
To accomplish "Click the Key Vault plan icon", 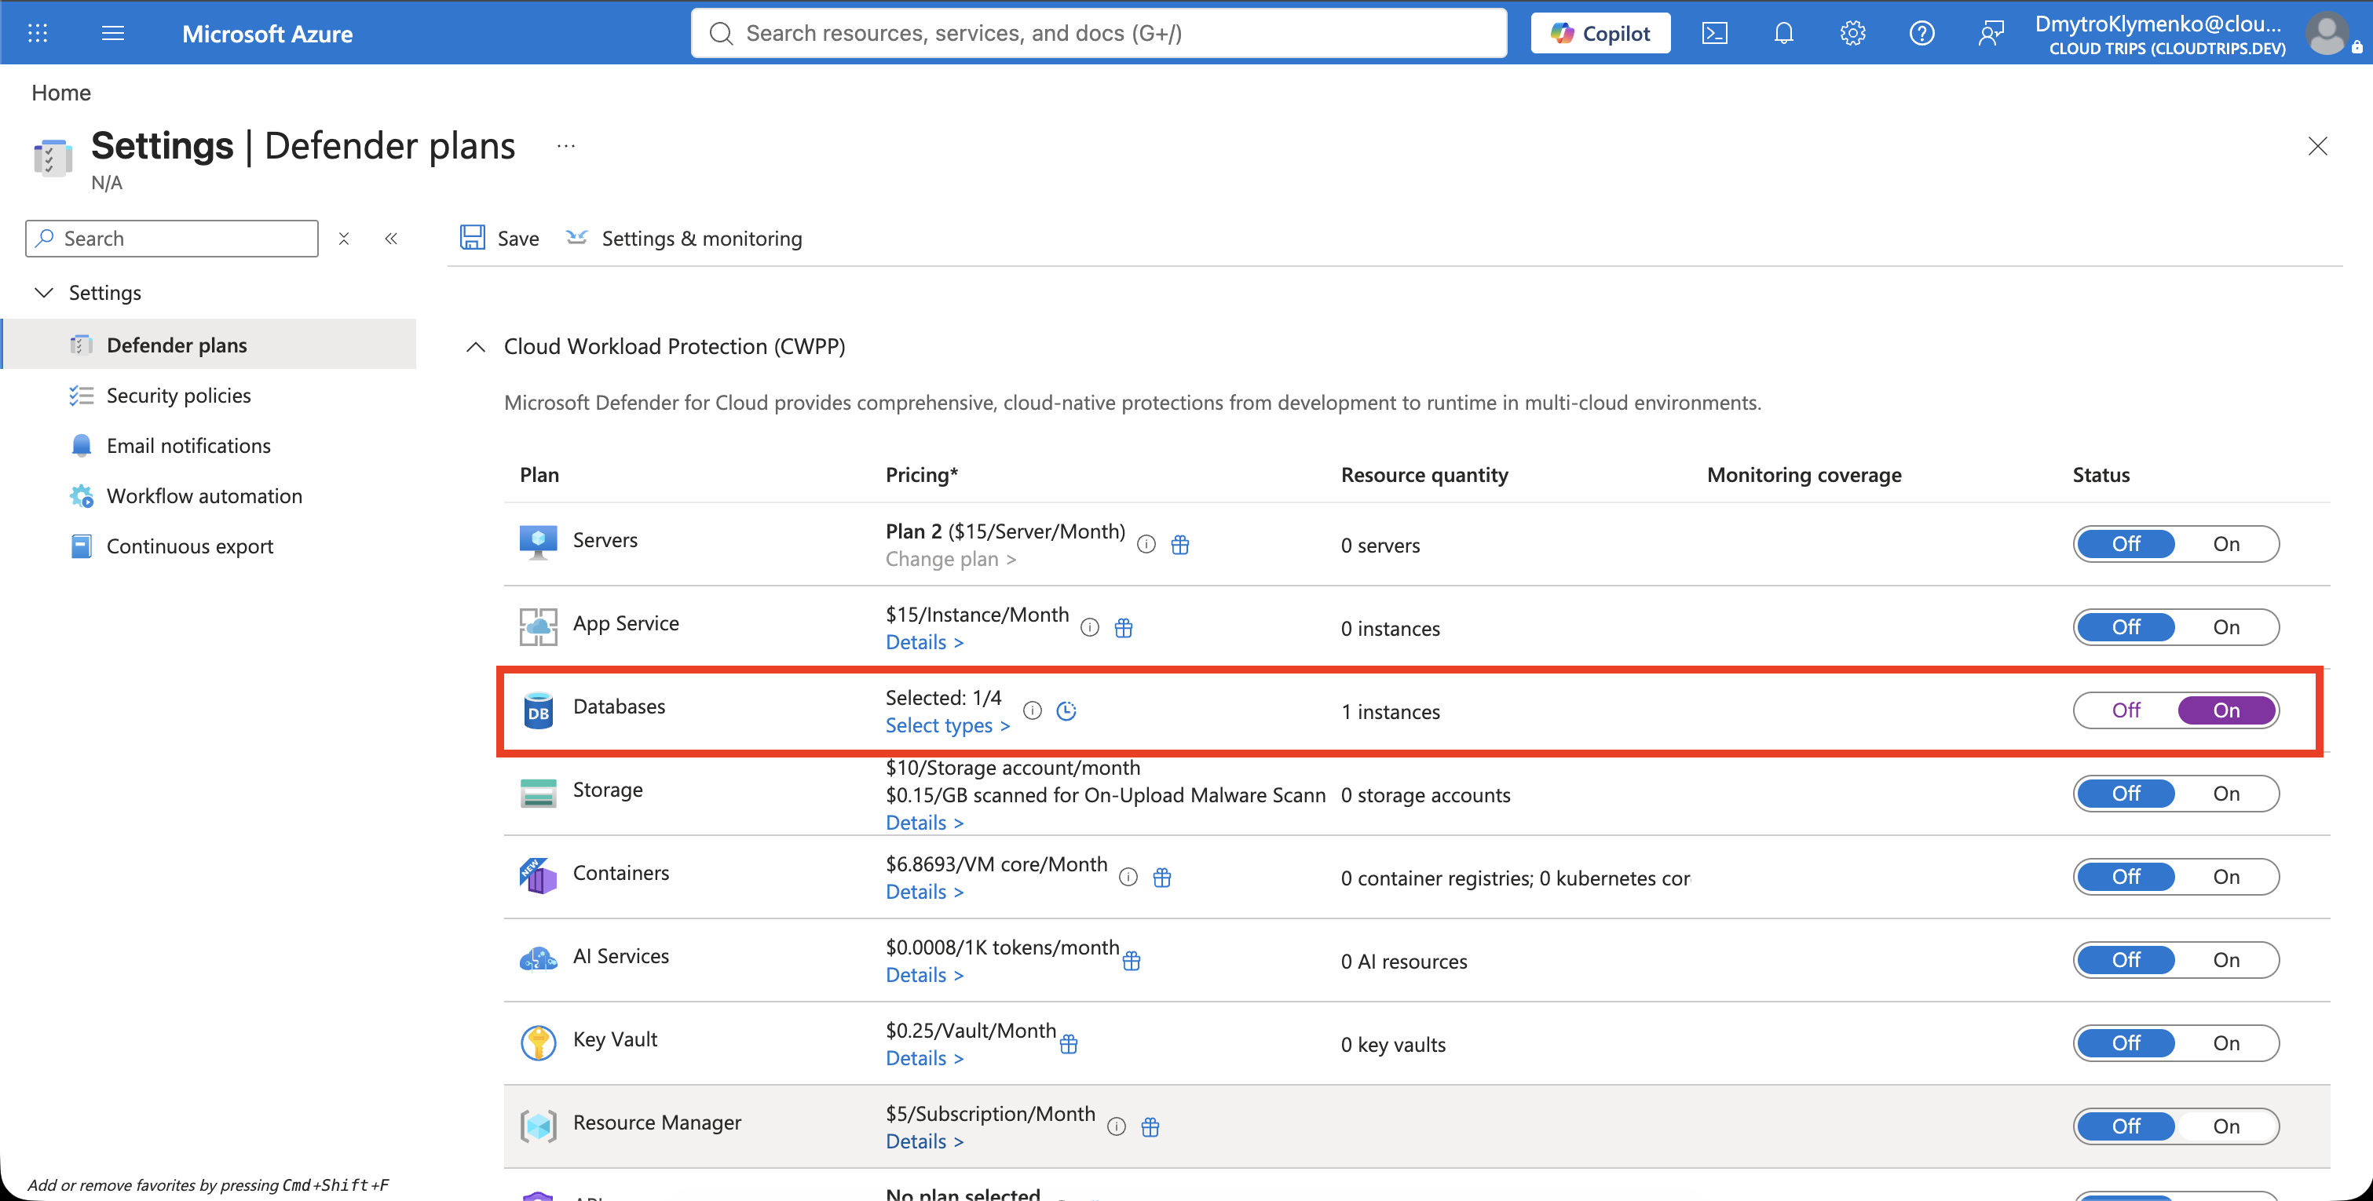I will coord(538,1042).
